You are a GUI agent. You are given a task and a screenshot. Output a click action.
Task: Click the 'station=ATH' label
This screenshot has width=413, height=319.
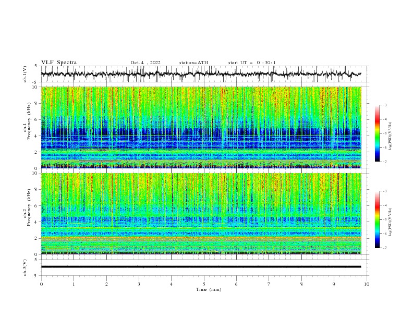[193, 63]
